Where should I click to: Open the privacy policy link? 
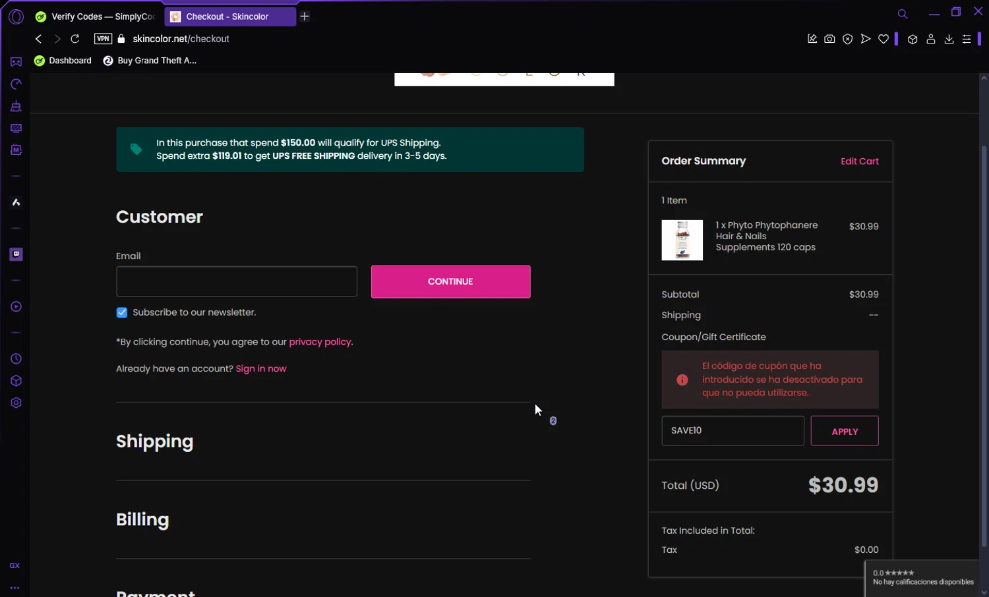click(320, 342)
